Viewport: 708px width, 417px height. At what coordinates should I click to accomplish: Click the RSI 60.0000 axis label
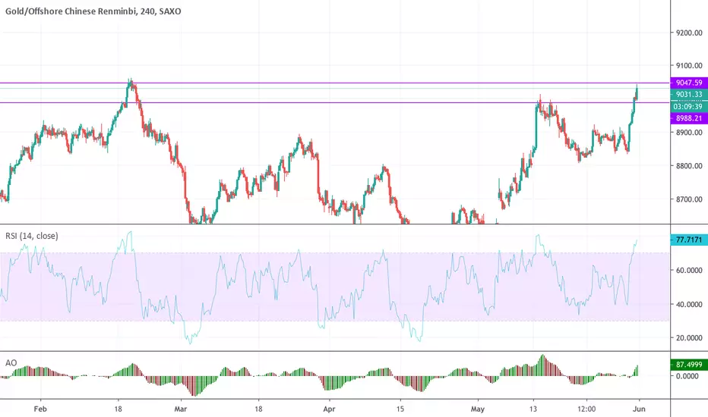pyautogui.click(x=689, y=271)
